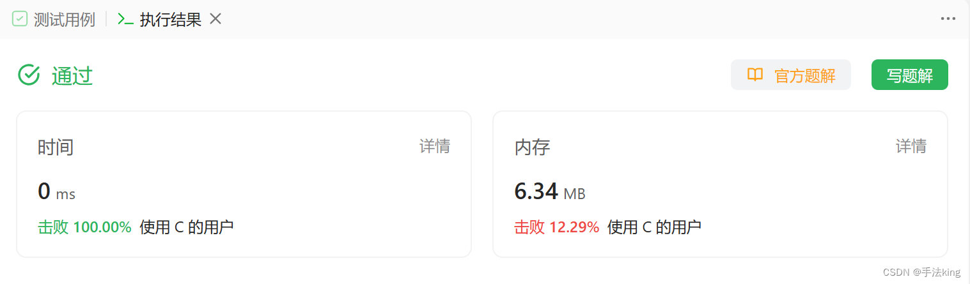Click the green check circle icon
Image resolution: width=970 pixels, height=284 pixels.
coord(29,75)
